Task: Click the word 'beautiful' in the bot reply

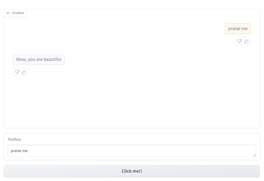Action: (52, 60)
